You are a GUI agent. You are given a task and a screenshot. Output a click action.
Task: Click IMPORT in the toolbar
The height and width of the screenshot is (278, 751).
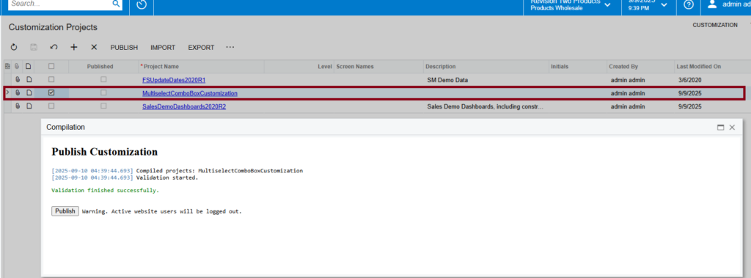pyautogui.click(x=163, y=48)
